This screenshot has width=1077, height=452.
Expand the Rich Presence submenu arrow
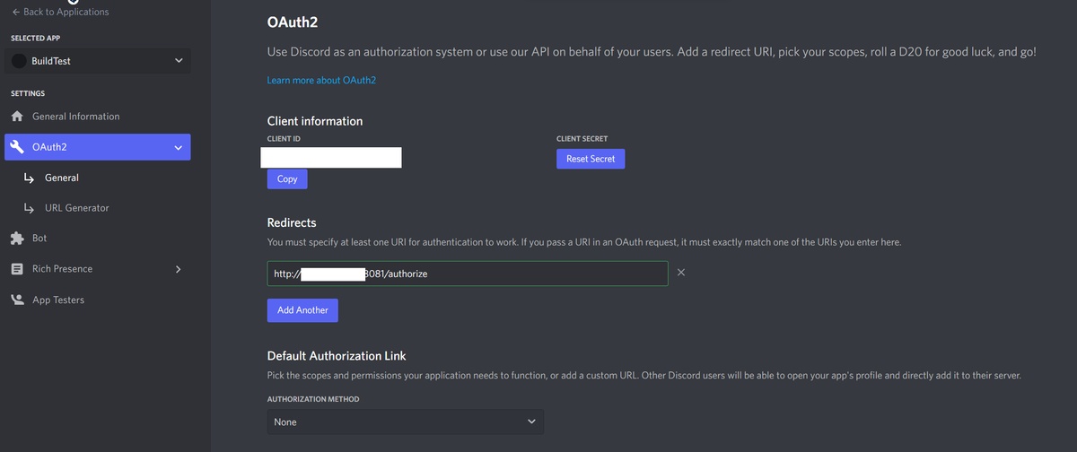click(178, 269)
